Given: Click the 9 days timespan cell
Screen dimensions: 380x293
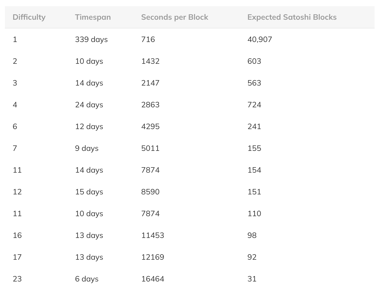Looking at the screenshot, I should click(87, 148).
